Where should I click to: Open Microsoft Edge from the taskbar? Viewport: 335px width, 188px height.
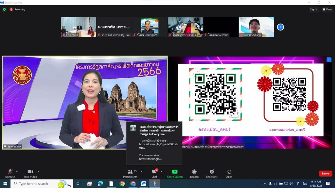click(100, 184)
